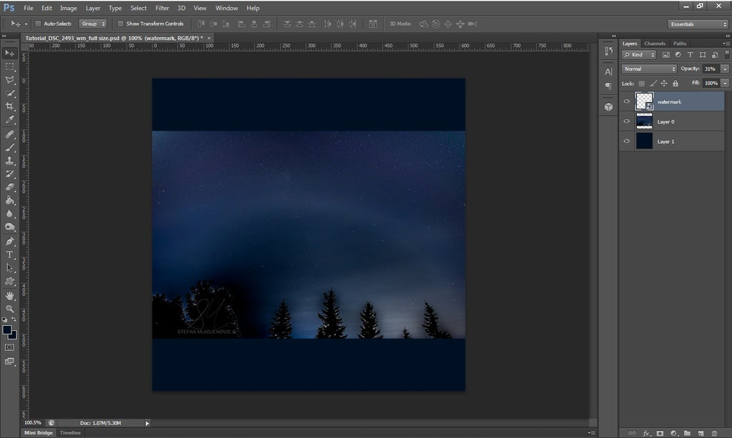Select the Layer 1 thumbnail
The width and height of the screenshot is (732, 438).
(x=644, y=141)
